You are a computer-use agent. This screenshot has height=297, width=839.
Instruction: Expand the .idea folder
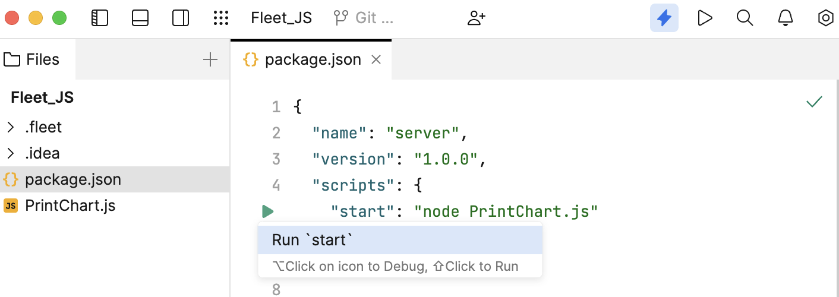pos(10,153)
